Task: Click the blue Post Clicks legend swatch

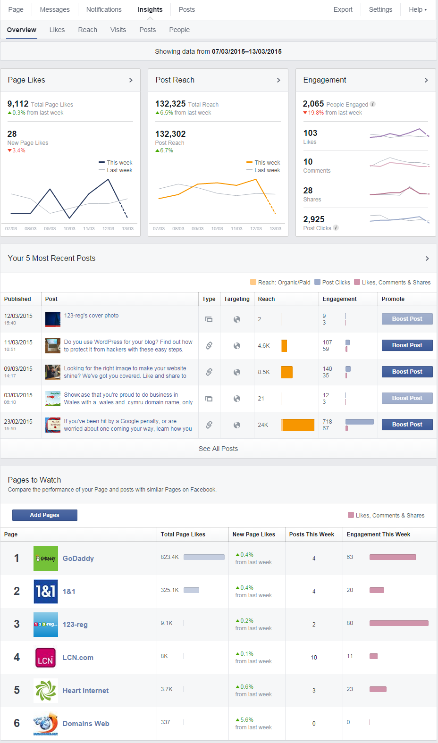Action: (317, 282)
